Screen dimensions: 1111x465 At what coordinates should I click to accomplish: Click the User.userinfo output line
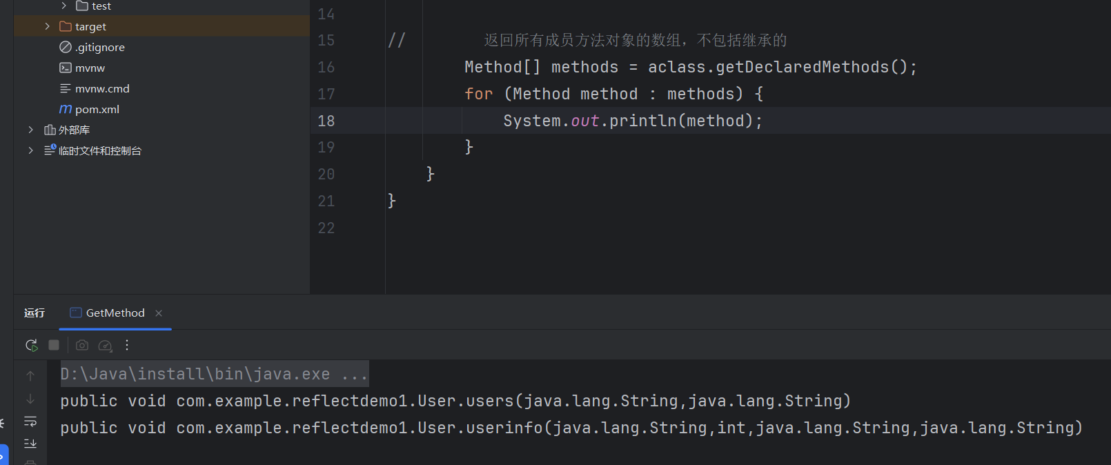tap(571, 428)
